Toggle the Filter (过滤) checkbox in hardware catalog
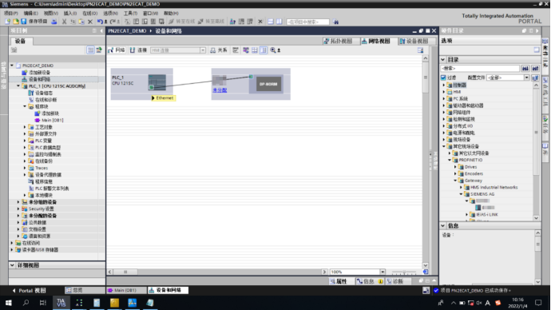 pos(443,77)
